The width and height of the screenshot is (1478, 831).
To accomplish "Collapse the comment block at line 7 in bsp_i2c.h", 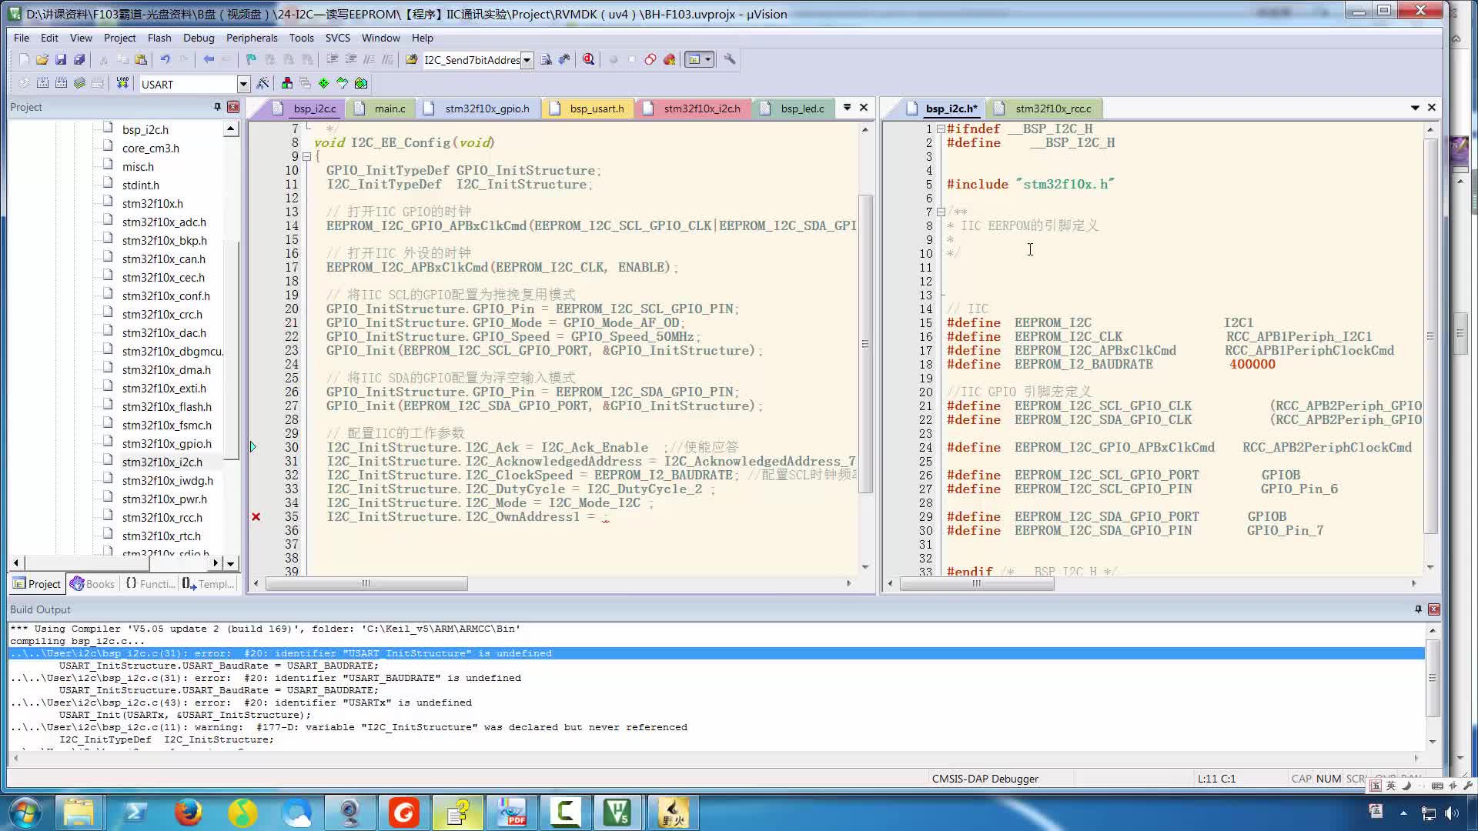I will tap(941, 212).
